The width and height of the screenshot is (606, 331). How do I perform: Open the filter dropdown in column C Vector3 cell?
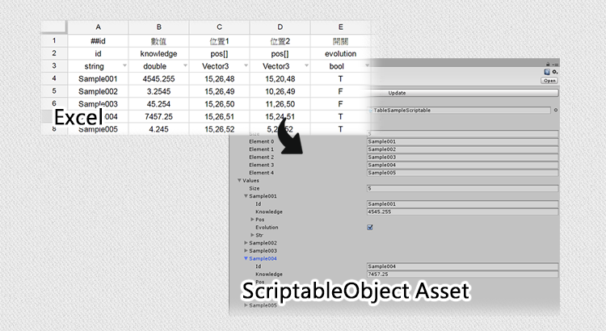(x=246, y=65)
